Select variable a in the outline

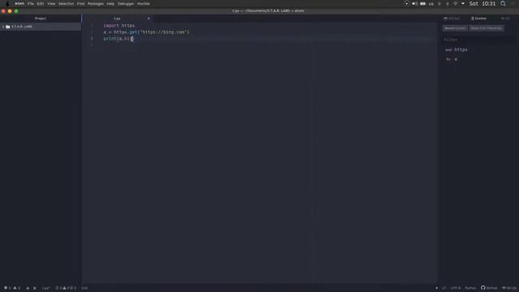tap(456, 59)
